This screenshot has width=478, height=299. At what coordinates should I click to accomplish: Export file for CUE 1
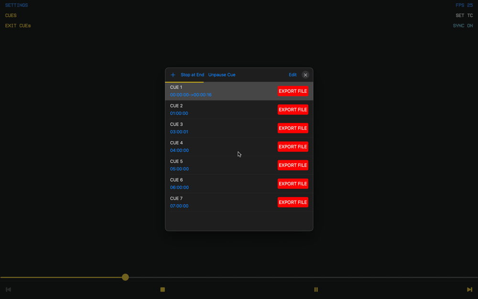pos(293,91)
